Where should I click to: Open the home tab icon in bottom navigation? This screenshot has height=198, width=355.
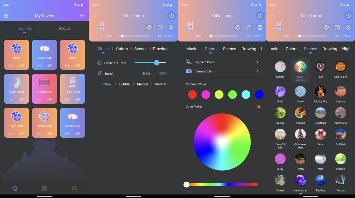point(15,189)
